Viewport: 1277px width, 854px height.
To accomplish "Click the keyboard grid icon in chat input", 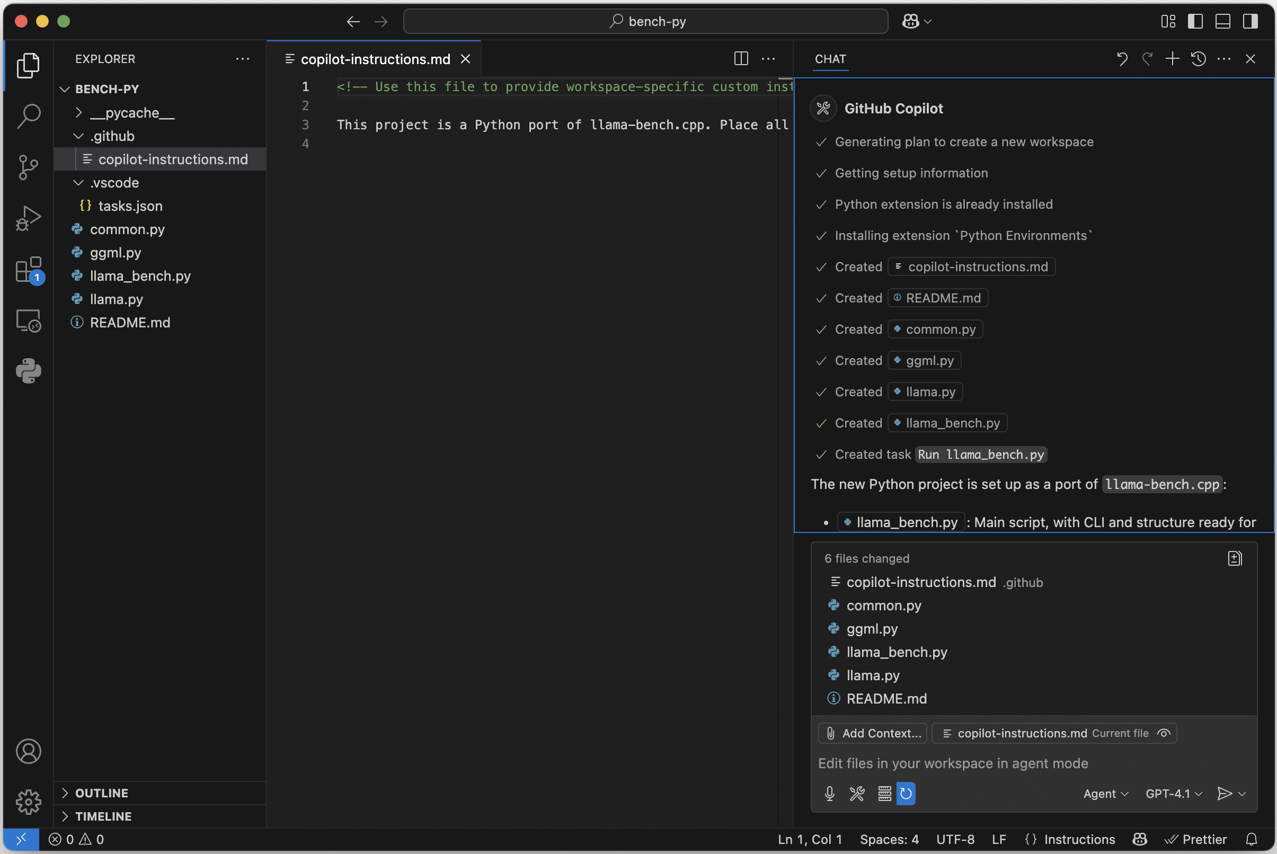I will (885, 794).
